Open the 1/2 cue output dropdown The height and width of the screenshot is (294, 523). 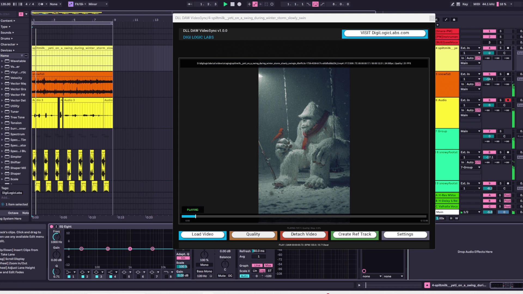click(470, 212)
